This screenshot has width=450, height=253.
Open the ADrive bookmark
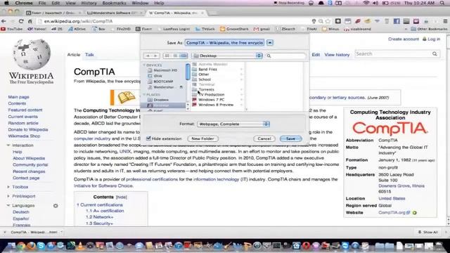(77, 29)
